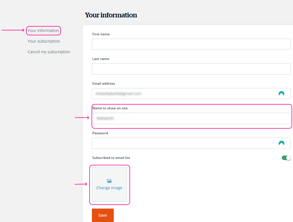Select the Email address text box
293x222 pixels.
coord(183,94)
